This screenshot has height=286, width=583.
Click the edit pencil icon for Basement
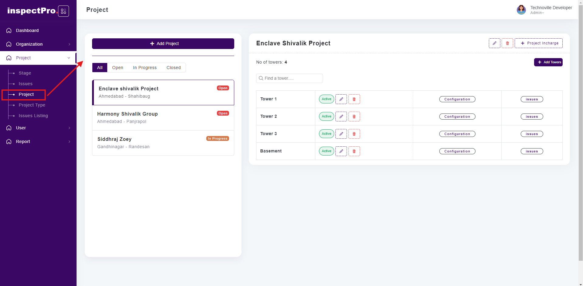click(341, 151)
